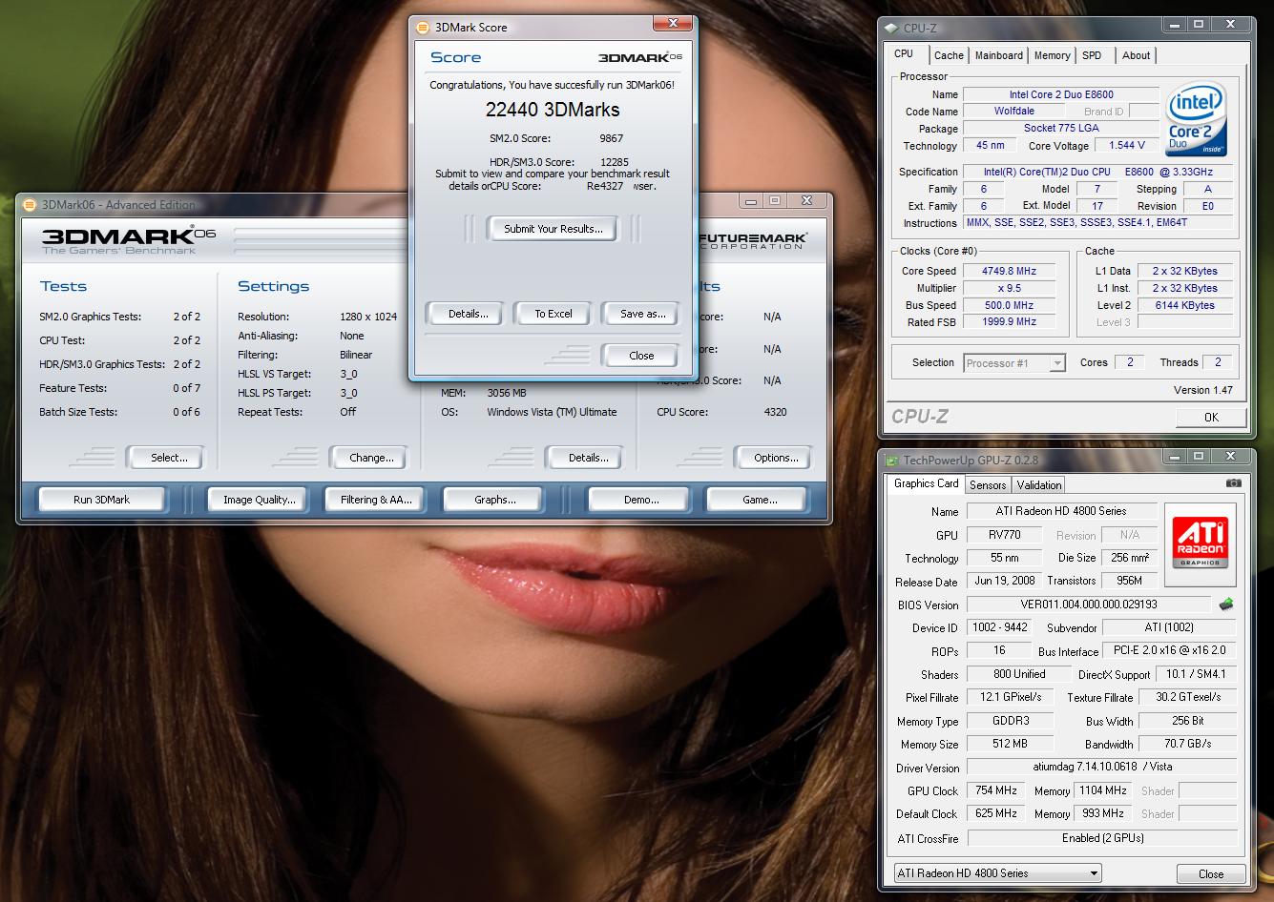This screenshot has height=902, width=1274.
Task: Switch to the Cache tab in CPU-Z
Action: coord(949,55)
